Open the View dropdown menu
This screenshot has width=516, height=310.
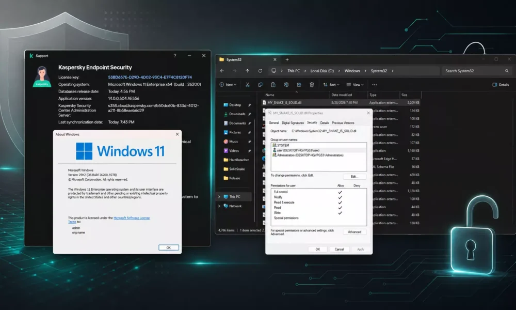355,85
